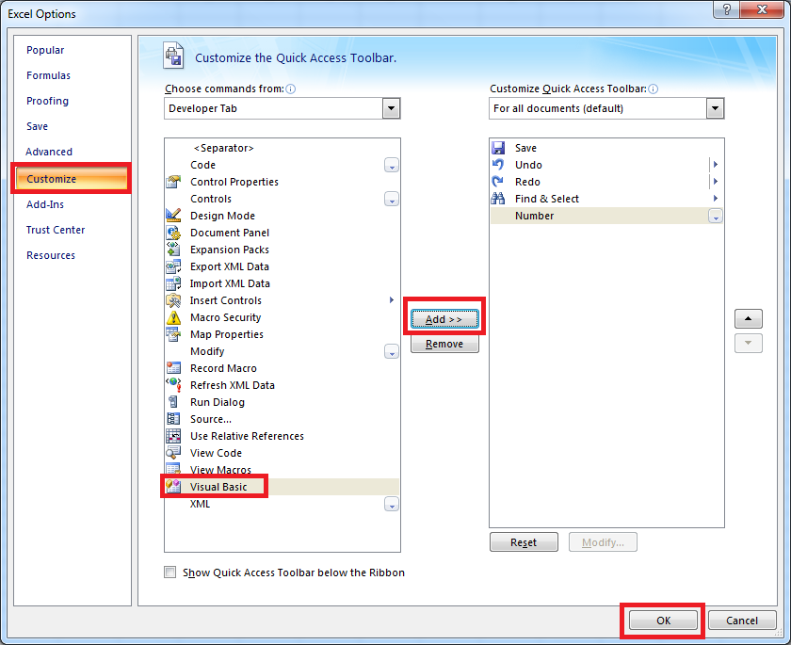Click the Insert Controls submenu arrow
The height and width of the screenshot is (645, 791).
pyautogui.click(x=392, y=300)
